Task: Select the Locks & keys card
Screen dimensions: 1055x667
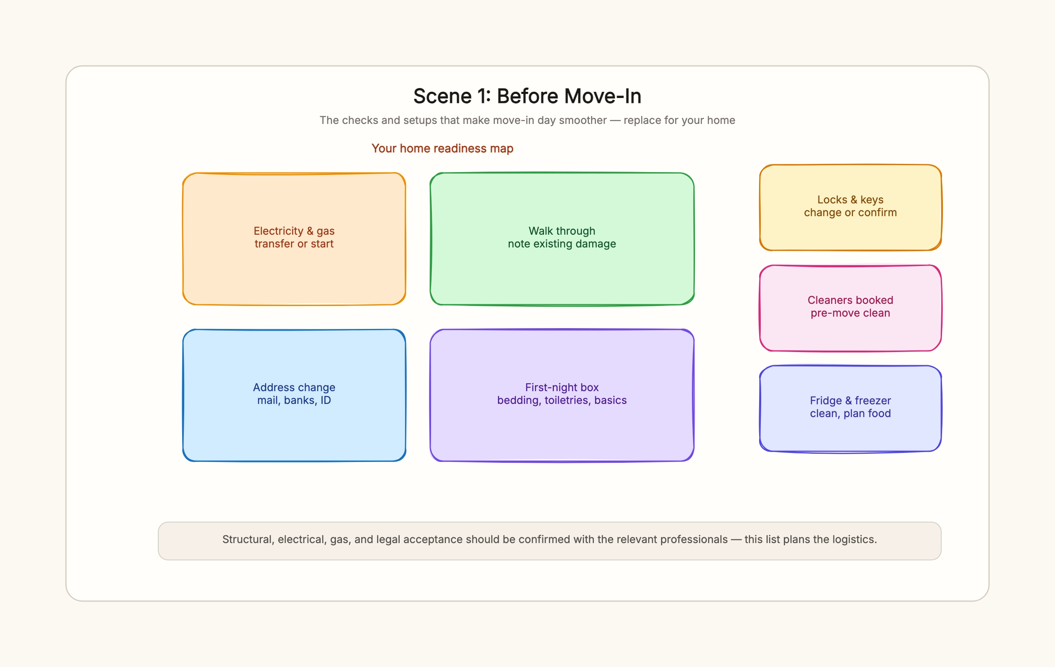Action: 851,208
